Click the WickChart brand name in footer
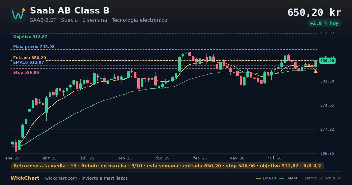 [25, 178]
